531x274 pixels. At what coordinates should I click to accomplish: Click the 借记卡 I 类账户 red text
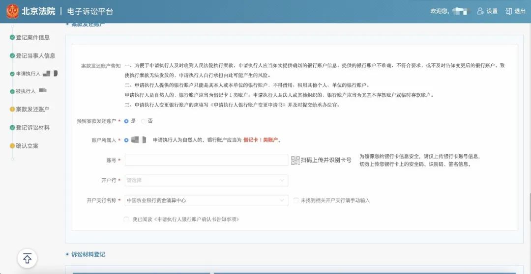(x=262, y=140)
